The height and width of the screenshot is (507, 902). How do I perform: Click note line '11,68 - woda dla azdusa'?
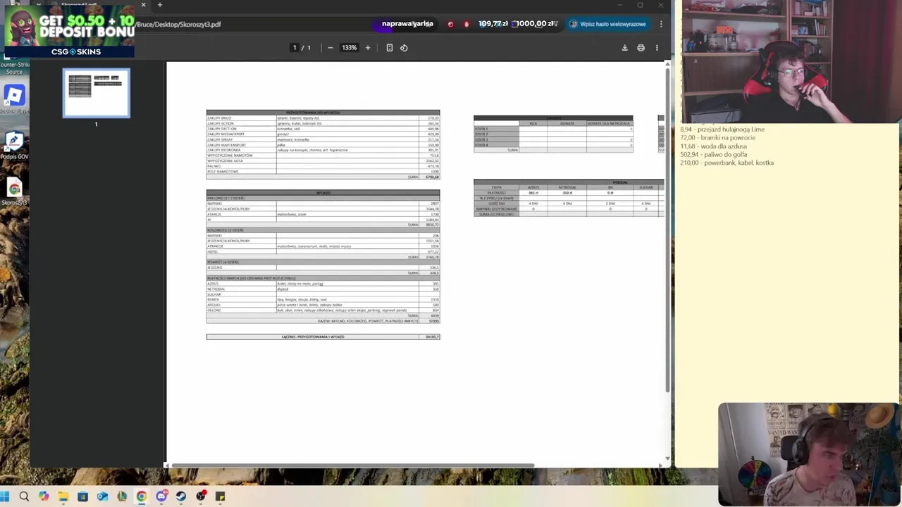pyautogui.click(x=713, y=146)
